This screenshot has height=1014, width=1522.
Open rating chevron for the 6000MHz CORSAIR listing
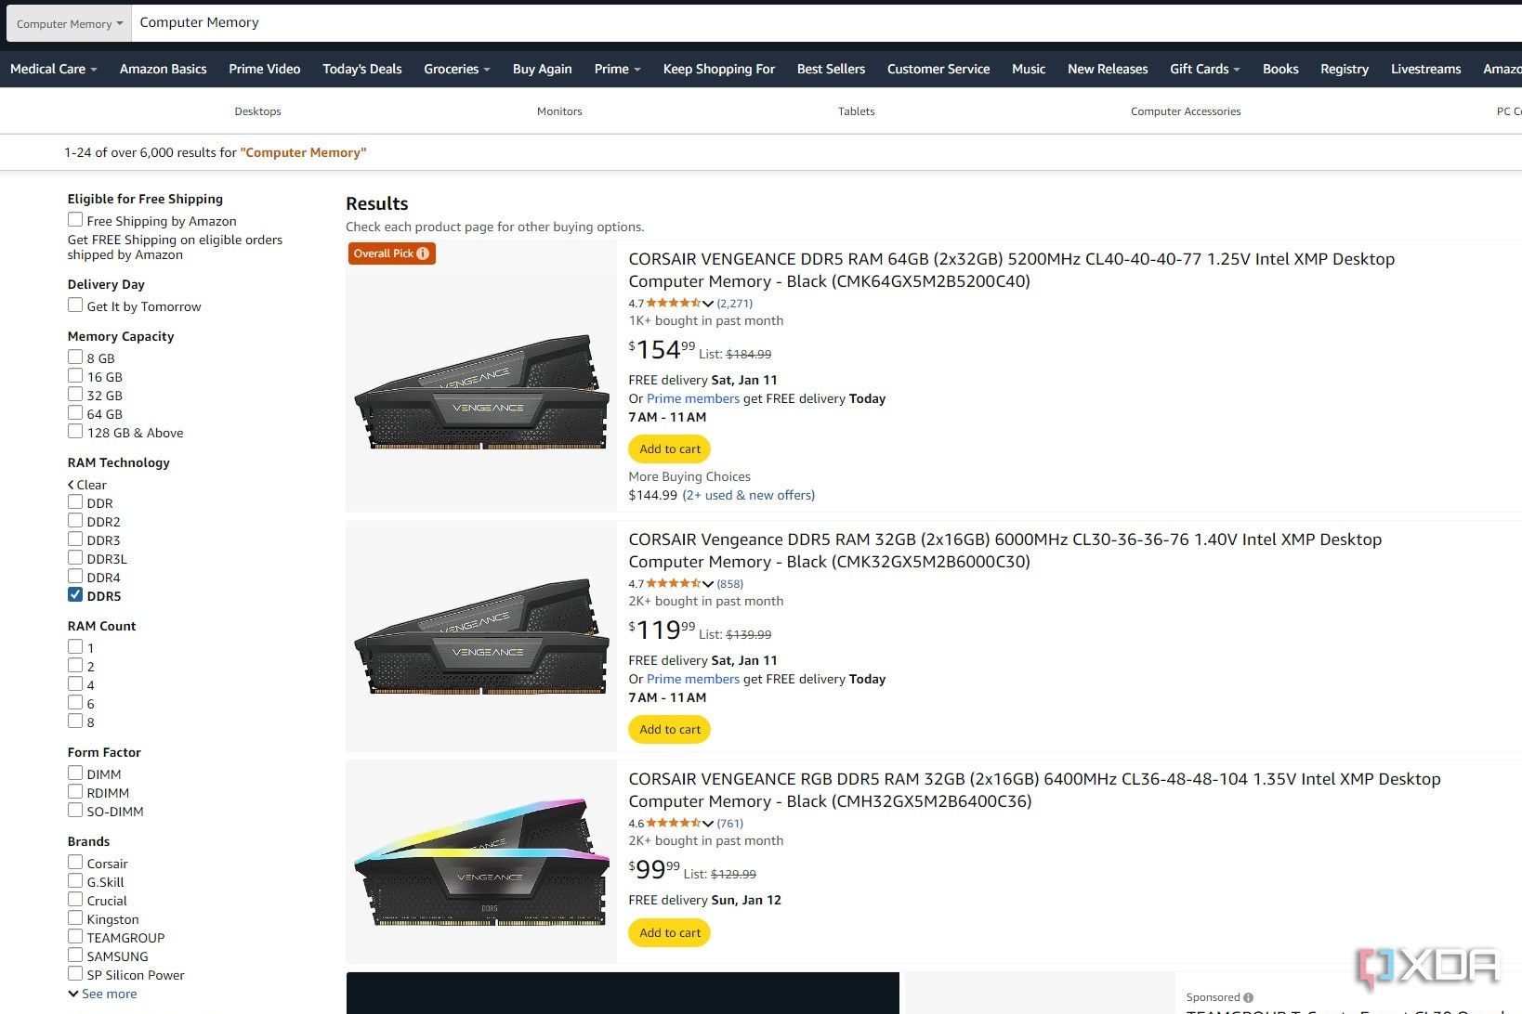(708, 584)
